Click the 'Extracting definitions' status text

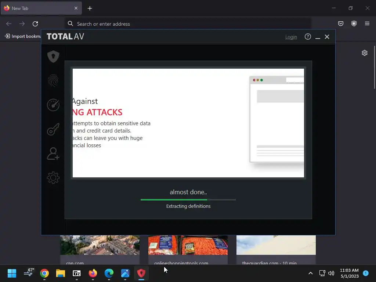click(188, 206)
